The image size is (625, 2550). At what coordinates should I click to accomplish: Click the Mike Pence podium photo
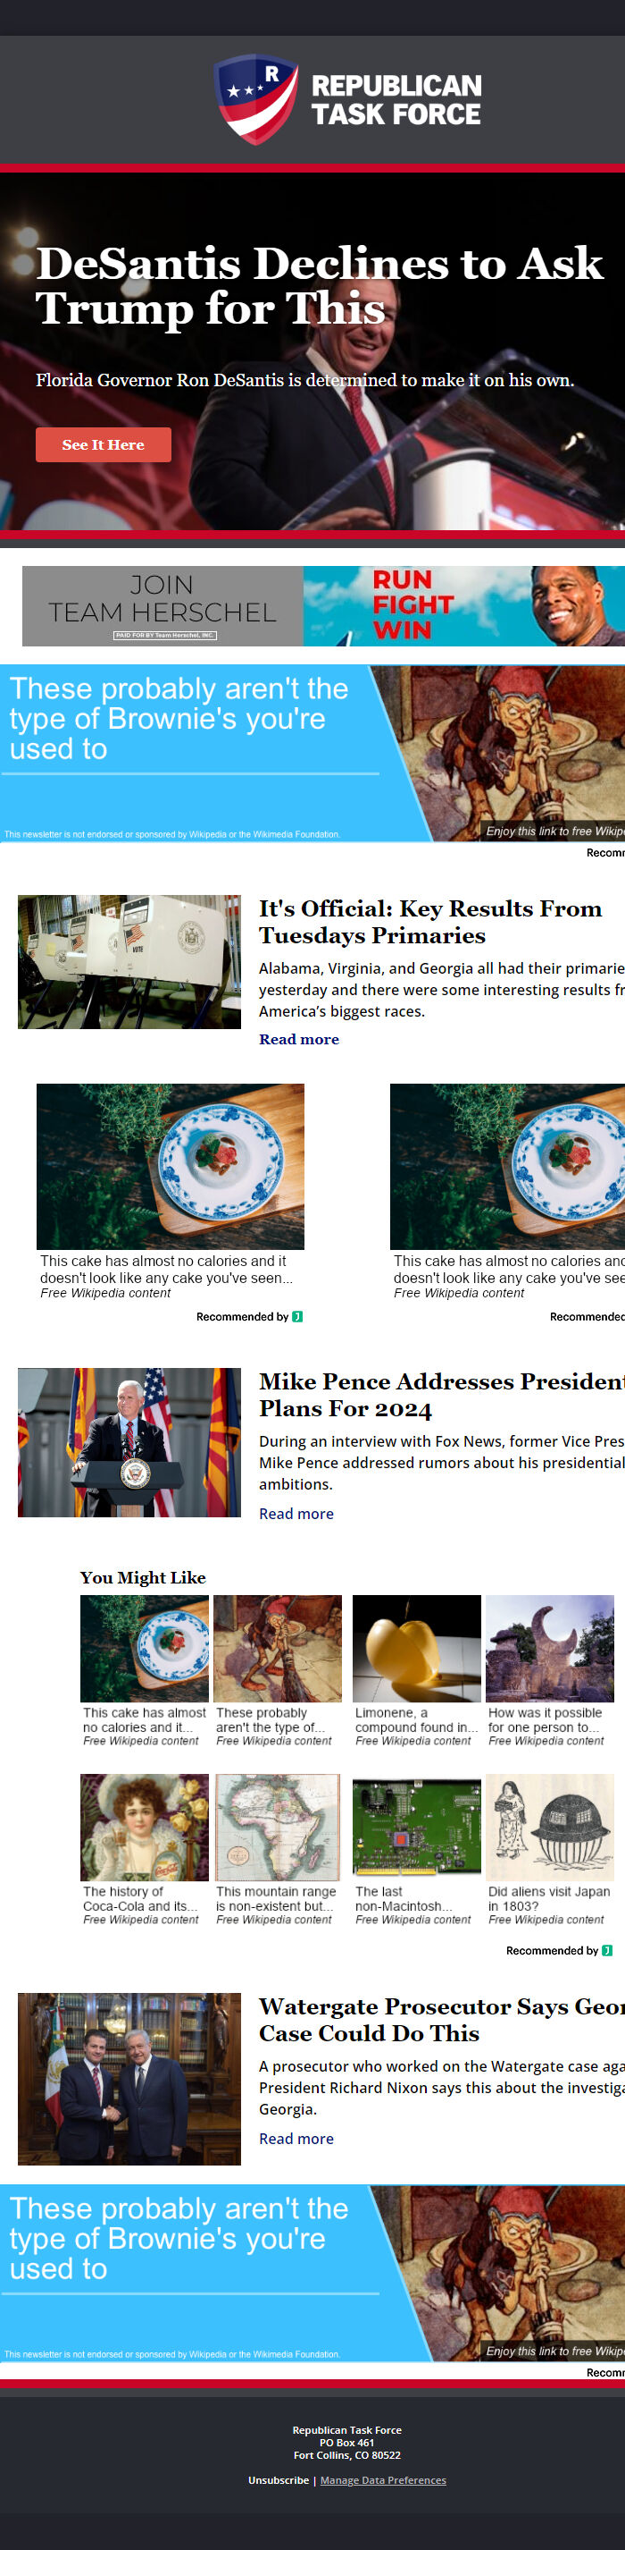click(x=129, y=1442)
